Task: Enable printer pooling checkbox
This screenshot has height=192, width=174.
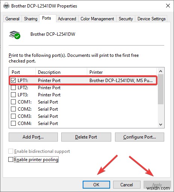Action: click(11, 160)
